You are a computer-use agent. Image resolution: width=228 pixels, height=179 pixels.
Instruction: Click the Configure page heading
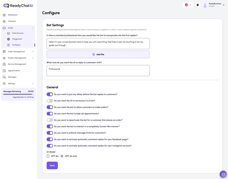coord(51,13)
